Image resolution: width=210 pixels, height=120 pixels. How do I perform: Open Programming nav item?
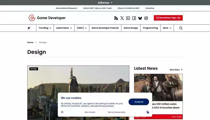coord(150,28)
